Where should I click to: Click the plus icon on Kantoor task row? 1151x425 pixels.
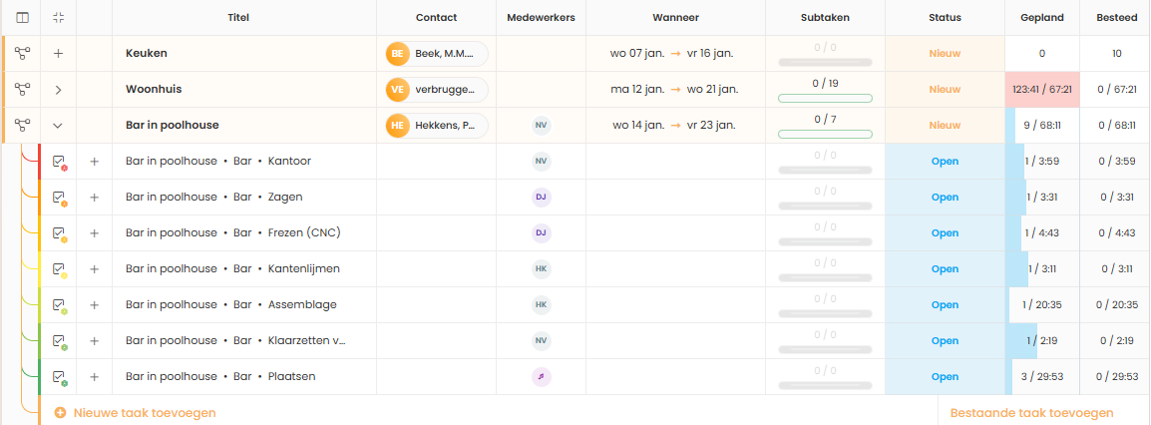point(95,161)
